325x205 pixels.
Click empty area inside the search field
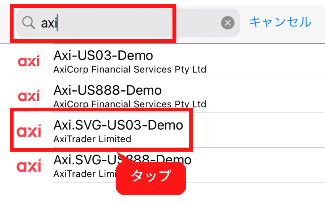[137, 23]
